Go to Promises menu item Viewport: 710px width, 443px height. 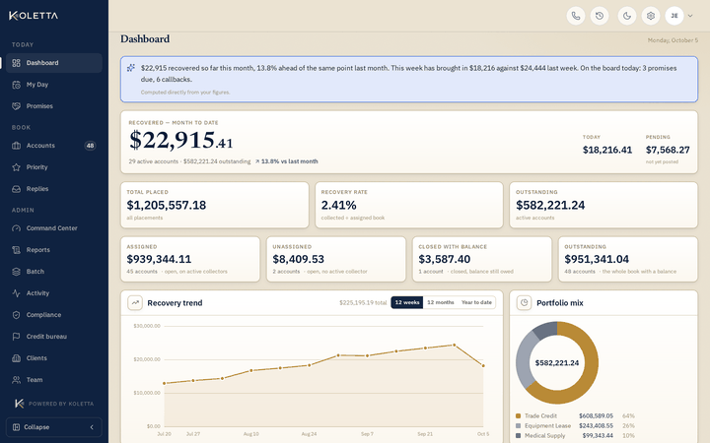pyautogui.click(x=54, y=106)
